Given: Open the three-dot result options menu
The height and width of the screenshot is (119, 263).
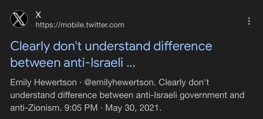Looking at the screenshot, I should (249, 21).
